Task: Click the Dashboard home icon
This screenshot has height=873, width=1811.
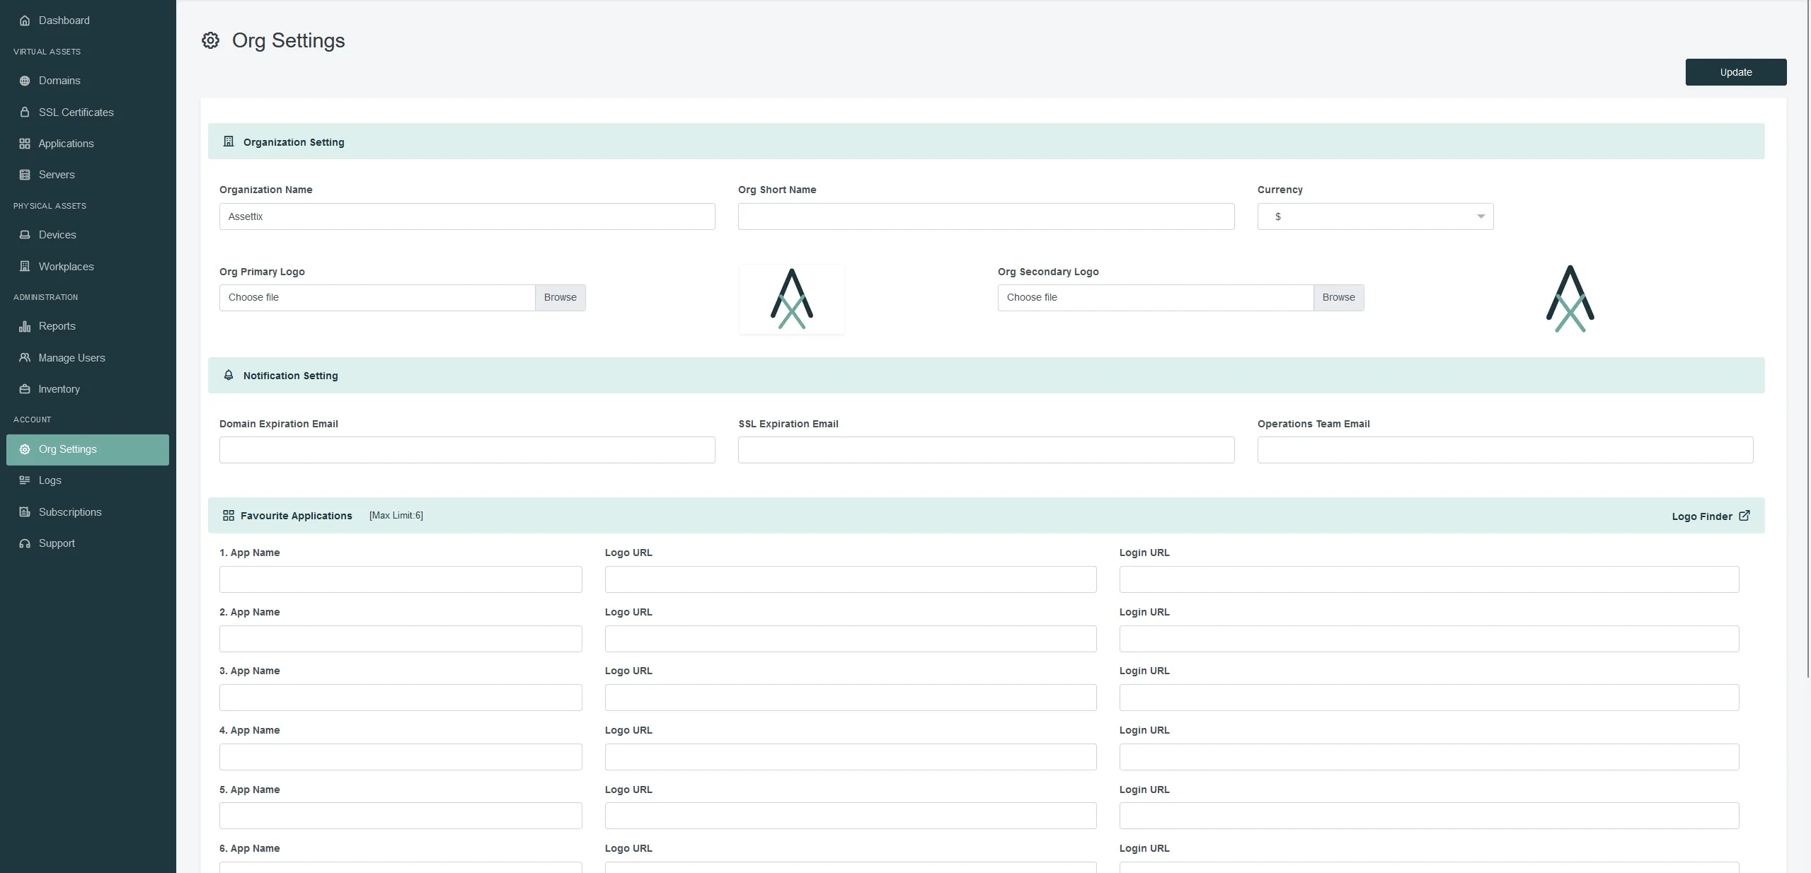Action: point(25,21)
